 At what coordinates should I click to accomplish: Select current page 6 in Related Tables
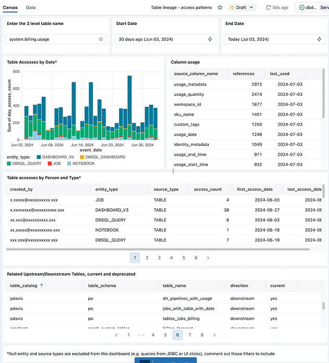click(178, 335)
